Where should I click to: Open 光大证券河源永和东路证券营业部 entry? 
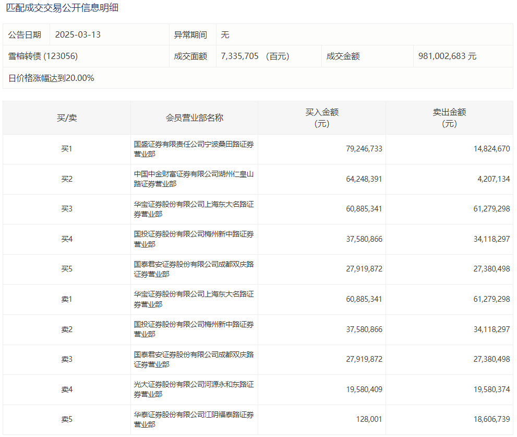(x=194, y=389)
